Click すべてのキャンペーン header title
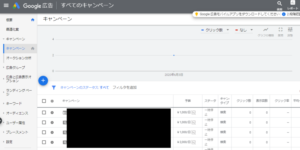Screen dimensions: 300x150 (x=87, y=5)
